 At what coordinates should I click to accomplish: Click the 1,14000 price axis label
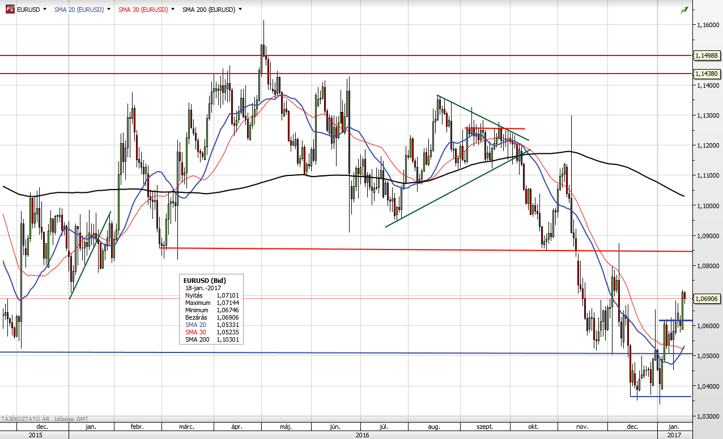[709, 85]
